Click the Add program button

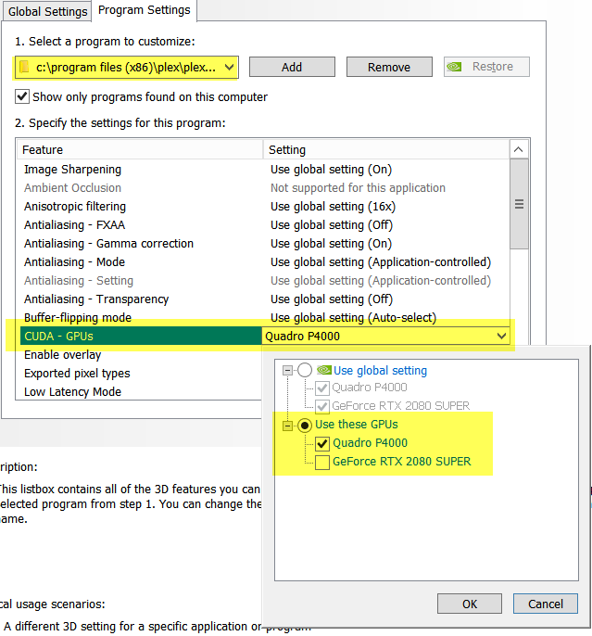click(292, 67)
